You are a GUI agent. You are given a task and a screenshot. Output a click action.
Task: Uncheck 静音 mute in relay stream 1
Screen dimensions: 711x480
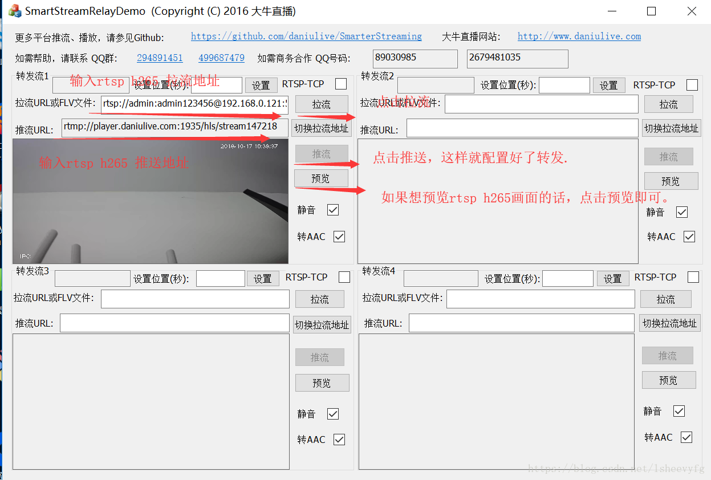pos(333,210)
